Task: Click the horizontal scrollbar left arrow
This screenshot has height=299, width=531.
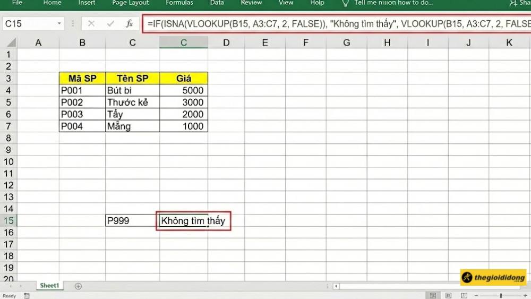Action: [x=336, y=286]
